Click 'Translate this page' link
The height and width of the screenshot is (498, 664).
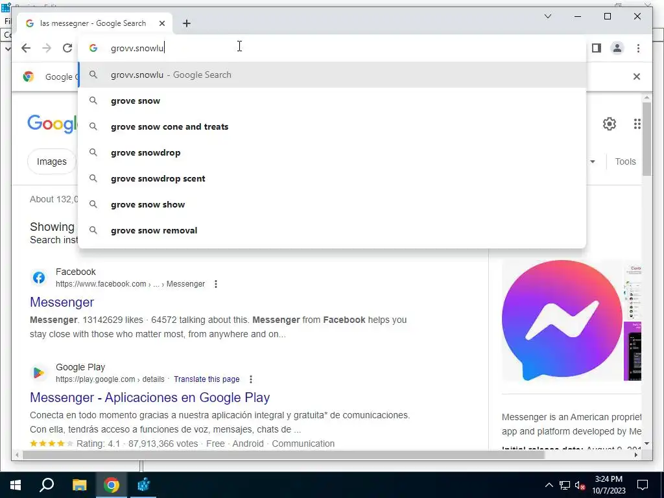tap(207, 379)
